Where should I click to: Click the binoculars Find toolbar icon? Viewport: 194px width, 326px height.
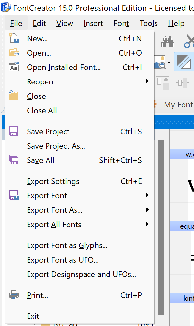click(x=168, y=42)
